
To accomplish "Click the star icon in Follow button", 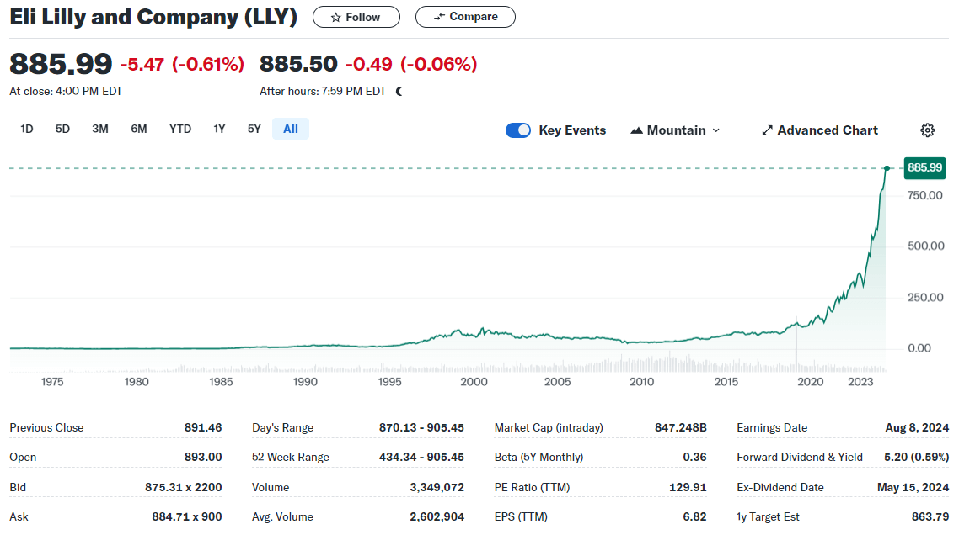I will (x=335, y=17).
